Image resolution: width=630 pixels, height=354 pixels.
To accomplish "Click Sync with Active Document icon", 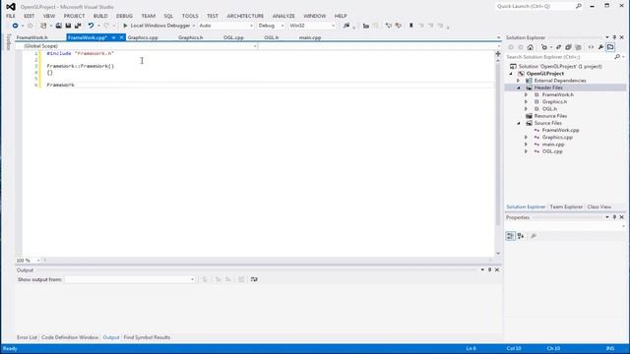I will point(558,47).
